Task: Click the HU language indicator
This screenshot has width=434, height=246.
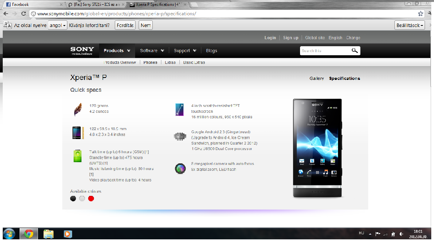Action: click(362, 233)
